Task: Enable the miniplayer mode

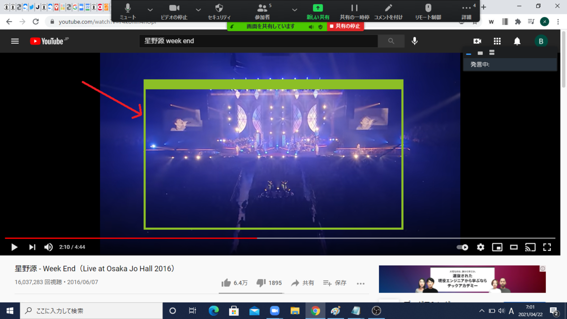Action: point(497,247)
